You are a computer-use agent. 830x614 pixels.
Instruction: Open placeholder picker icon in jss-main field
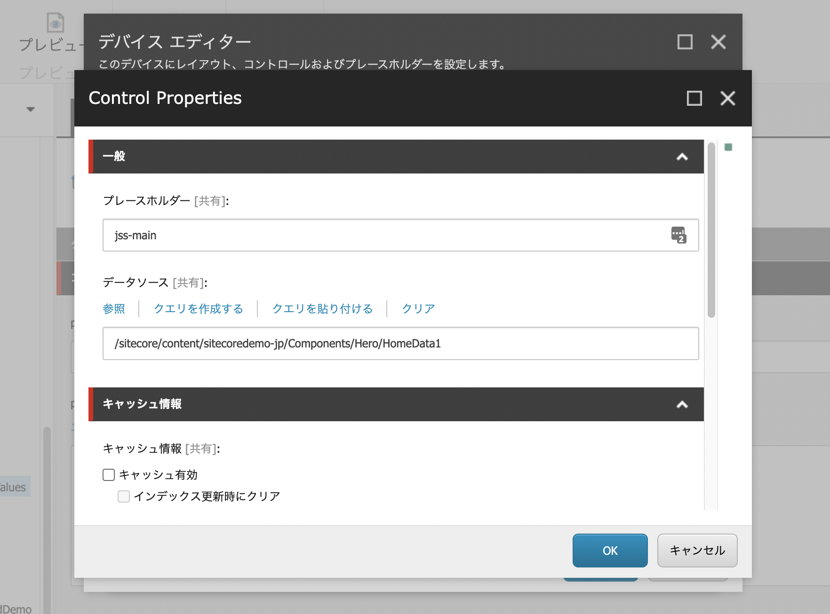[x=678, y=235]
